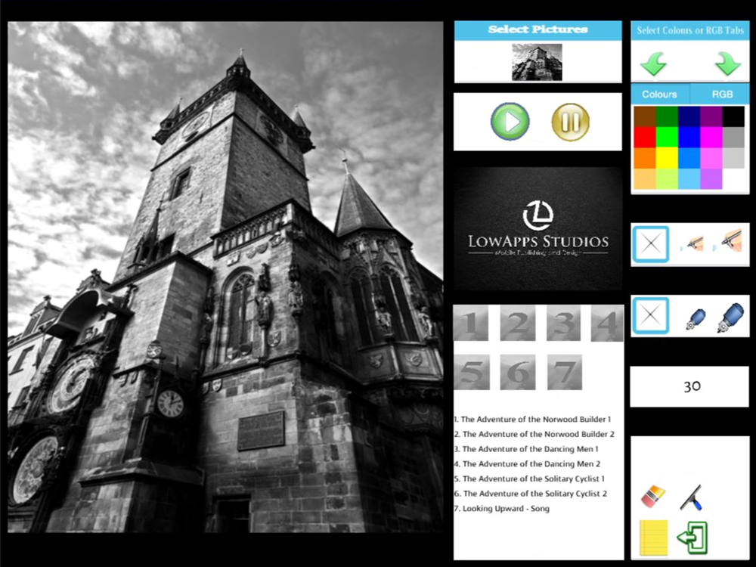This screenshot has width=756, height=567.
Task: Pick the bright green colour swatch
Action: [667, 138]
